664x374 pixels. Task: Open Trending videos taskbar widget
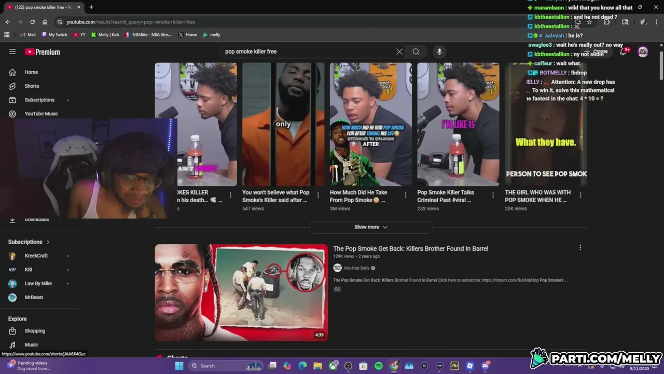pos(30,366)
